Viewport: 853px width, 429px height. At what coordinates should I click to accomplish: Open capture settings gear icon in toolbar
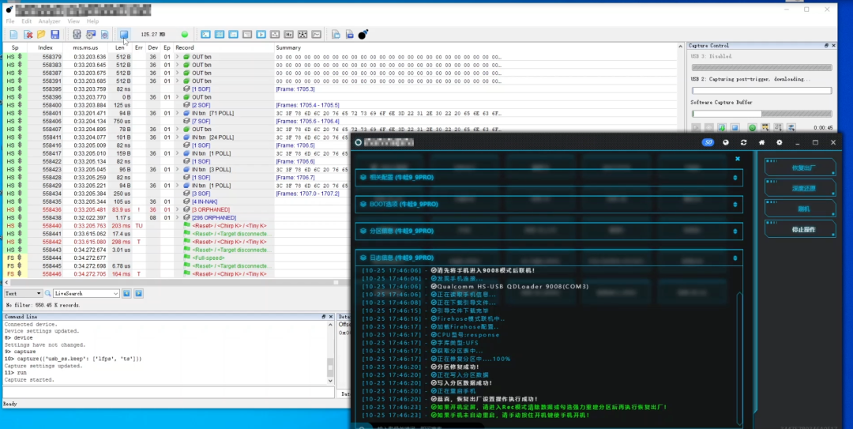tap(104, 34)
